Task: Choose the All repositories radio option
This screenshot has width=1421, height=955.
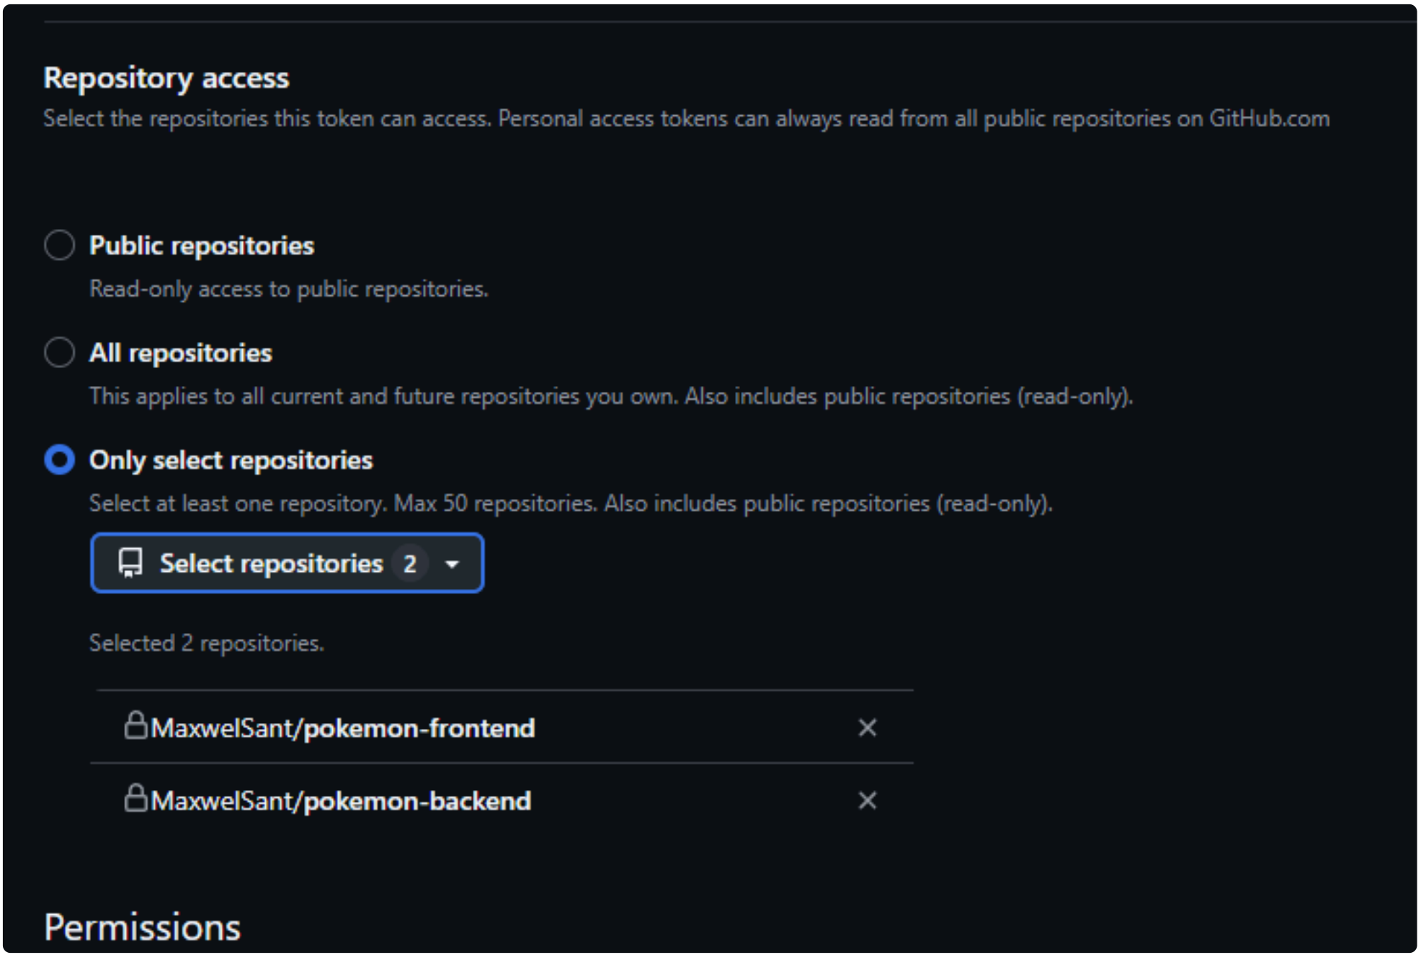Action: pos(59,353)
